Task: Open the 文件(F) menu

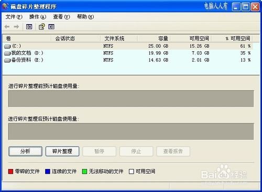Action: click(x=14, y=17)
